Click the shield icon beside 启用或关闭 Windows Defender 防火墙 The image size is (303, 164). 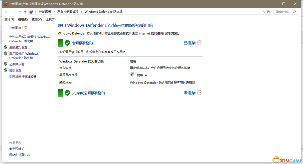6,53
